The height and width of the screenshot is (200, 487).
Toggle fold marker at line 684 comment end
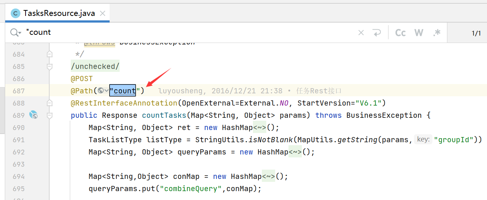tap(49, 54)
